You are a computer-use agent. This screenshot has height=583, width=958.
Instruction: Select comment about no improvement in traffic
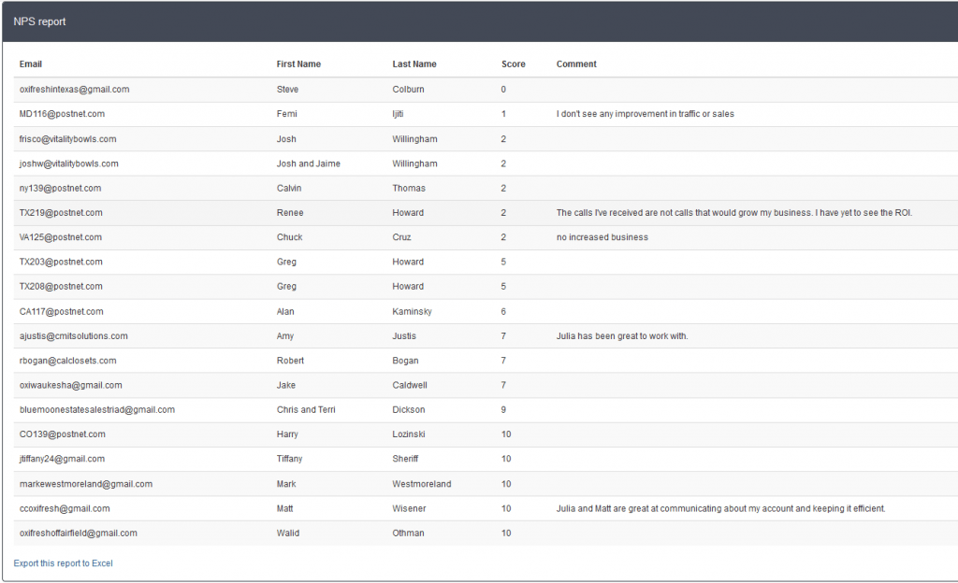tap(646, 114)
